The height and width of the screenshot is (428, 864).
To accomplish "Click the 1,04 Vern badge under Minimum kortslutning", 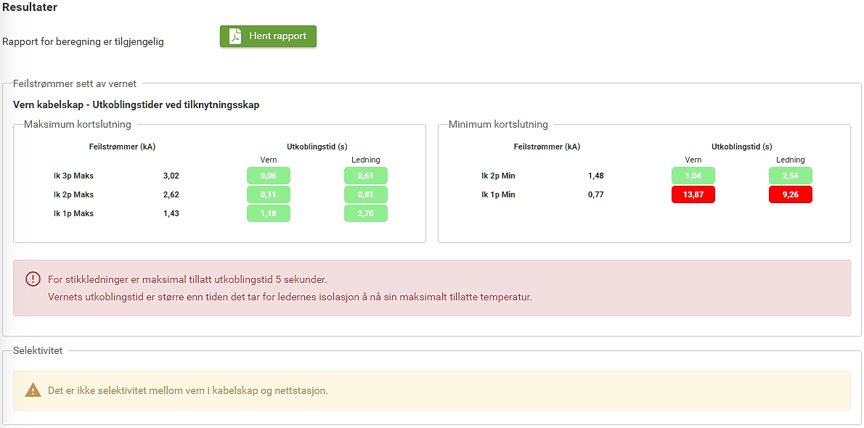I will click(693, 176).
